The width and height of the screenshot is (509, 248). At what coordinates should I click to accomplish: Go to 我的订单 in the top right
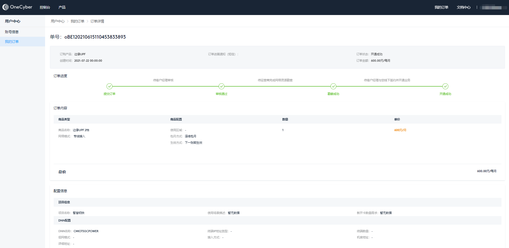(x=441, y=7)
